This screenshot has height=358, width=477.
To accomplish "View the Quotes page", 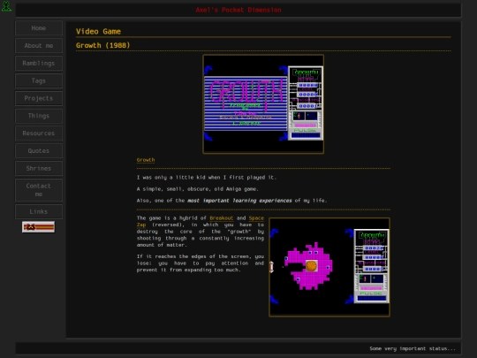I will click(39, 150).
